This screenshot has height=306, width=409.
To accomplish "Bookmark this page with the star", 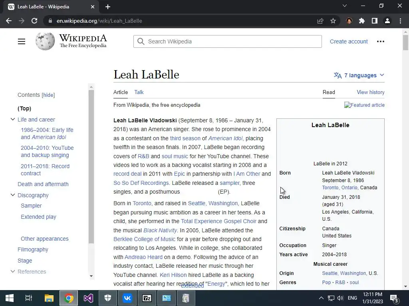I will tap(333, 21).
